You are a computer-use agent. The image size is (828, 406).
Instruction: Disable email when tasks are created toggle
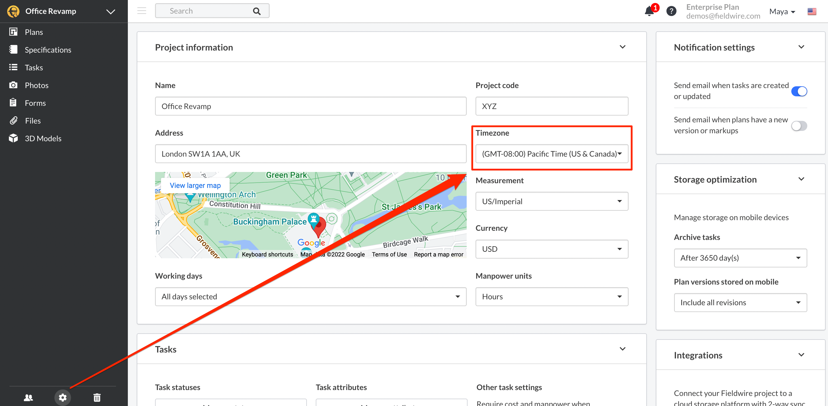[x=799, y=91]
